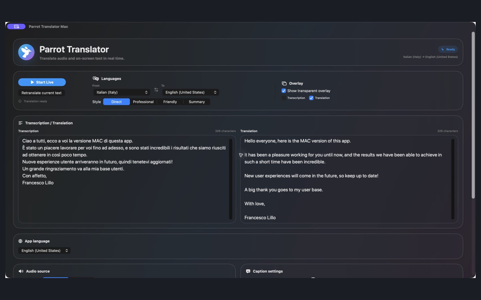The width and height of the screenshot is (481, 300).
Task: Click the Parrot Translator bird logo
Action: pos(26,52)
